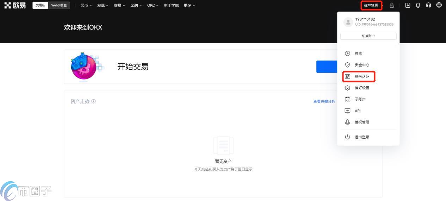Click the API monitor icon
Viewport: 446px width, 201px height.
(x=347, y=111)
